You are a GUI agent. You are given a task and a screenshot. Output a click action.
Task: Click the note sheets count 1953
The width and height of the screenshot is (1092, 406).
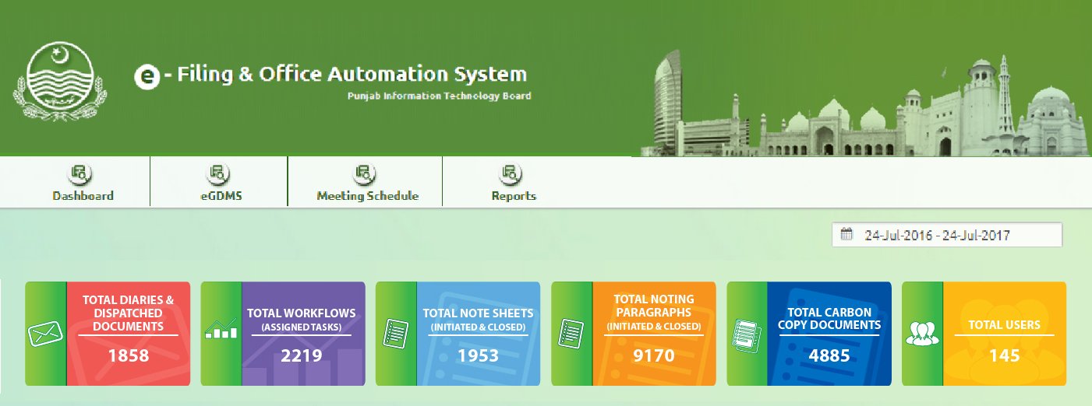(x=478, y=357)
